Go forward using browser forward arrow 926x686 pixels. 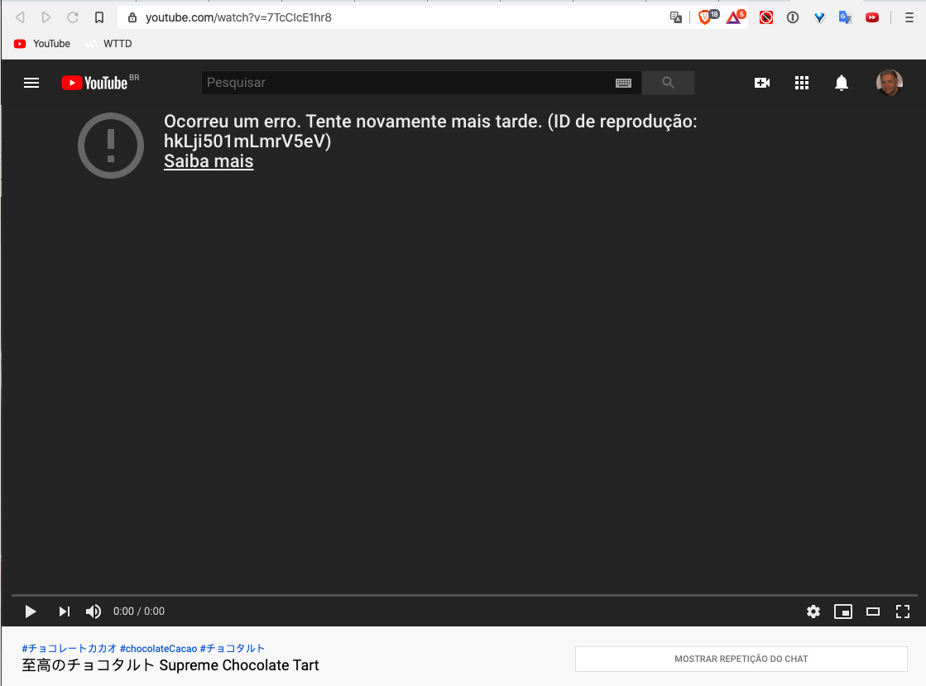click(46, 17)
